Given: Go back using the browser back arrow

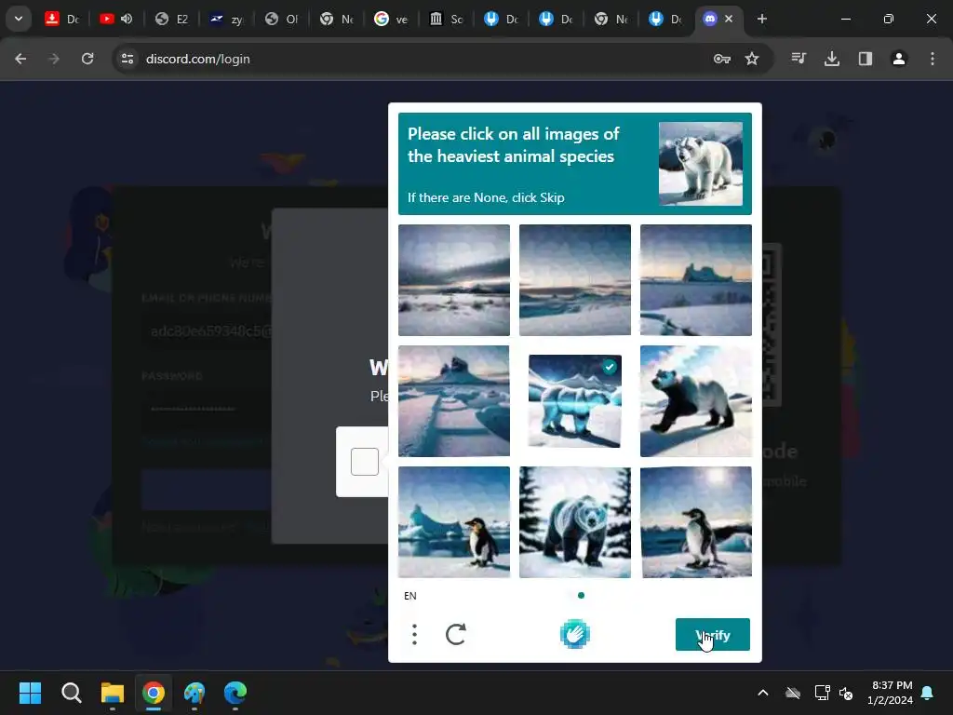Looking at the screenshot, I should pyautogui.click(x=20, y=59).
